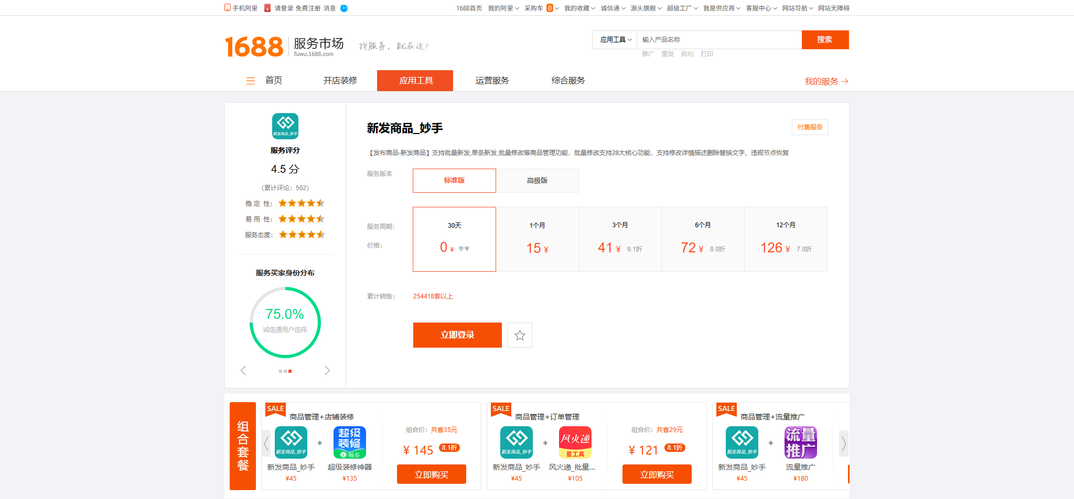Click the 新发商品_妙手 app icon above 服务评分
Screen dimensions: 1074x499
click(285, 126)
